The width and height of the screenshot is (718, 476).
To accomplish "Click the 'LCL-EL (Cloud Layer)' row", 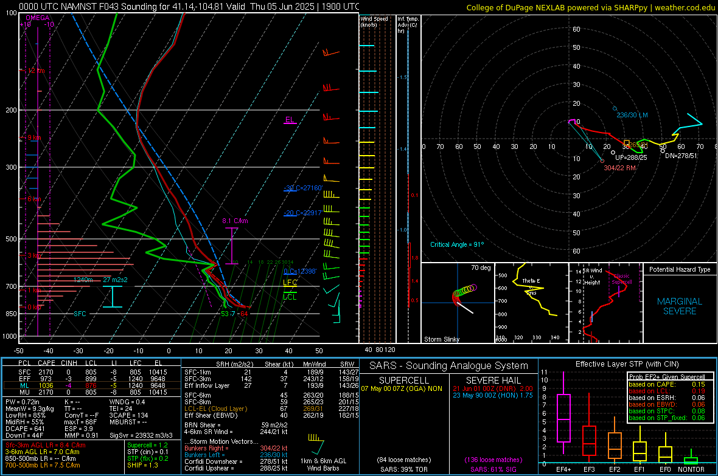I will click(x=271, y=409).
